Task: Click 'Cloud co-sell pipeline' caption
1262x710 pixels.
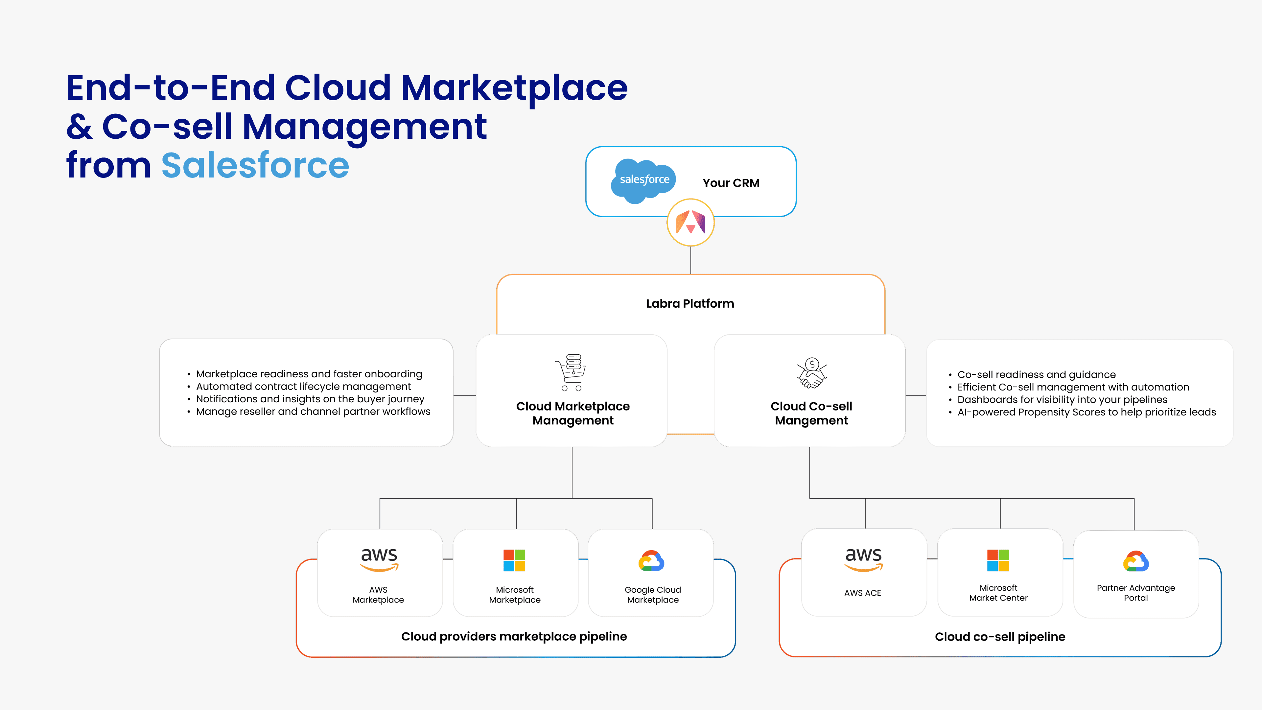Action: (x=1000, y=636)
